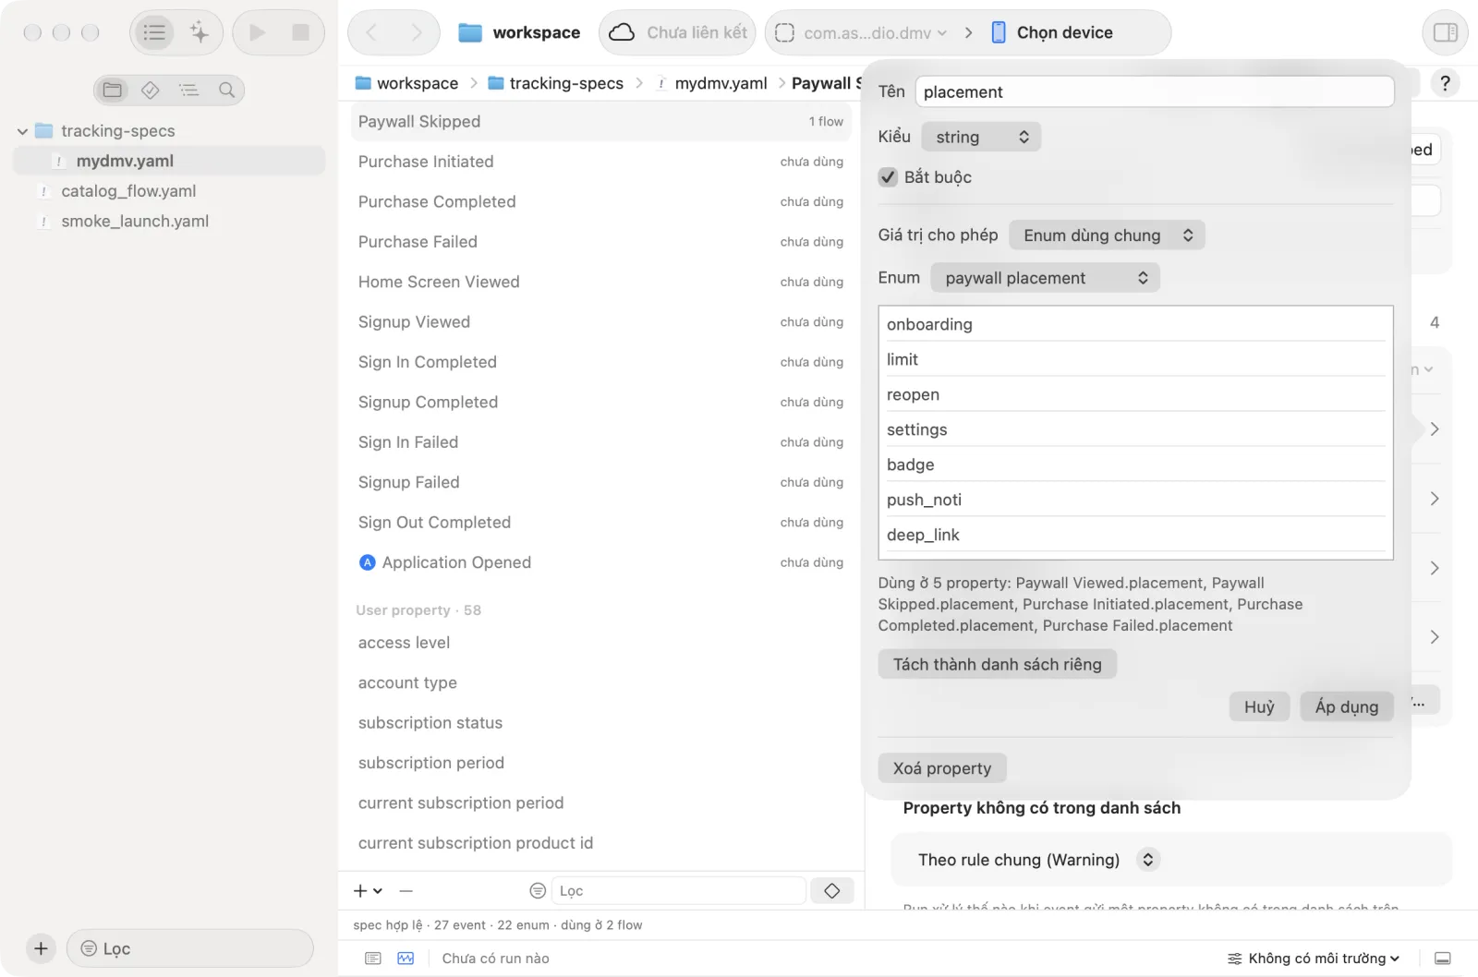
Task: Click the sparkle AI assistant icon
Action: pos(200,32)
